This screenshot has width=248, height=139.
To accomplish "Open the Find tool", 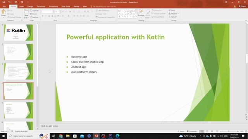I will (x=172, y=10).
